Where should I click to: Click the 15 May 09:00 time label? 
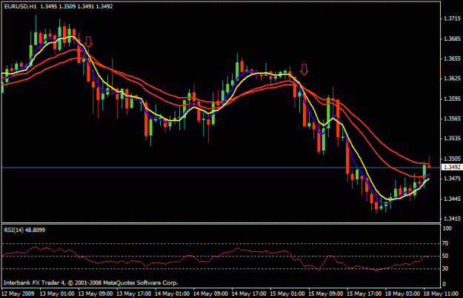click(x=326, y=294)
